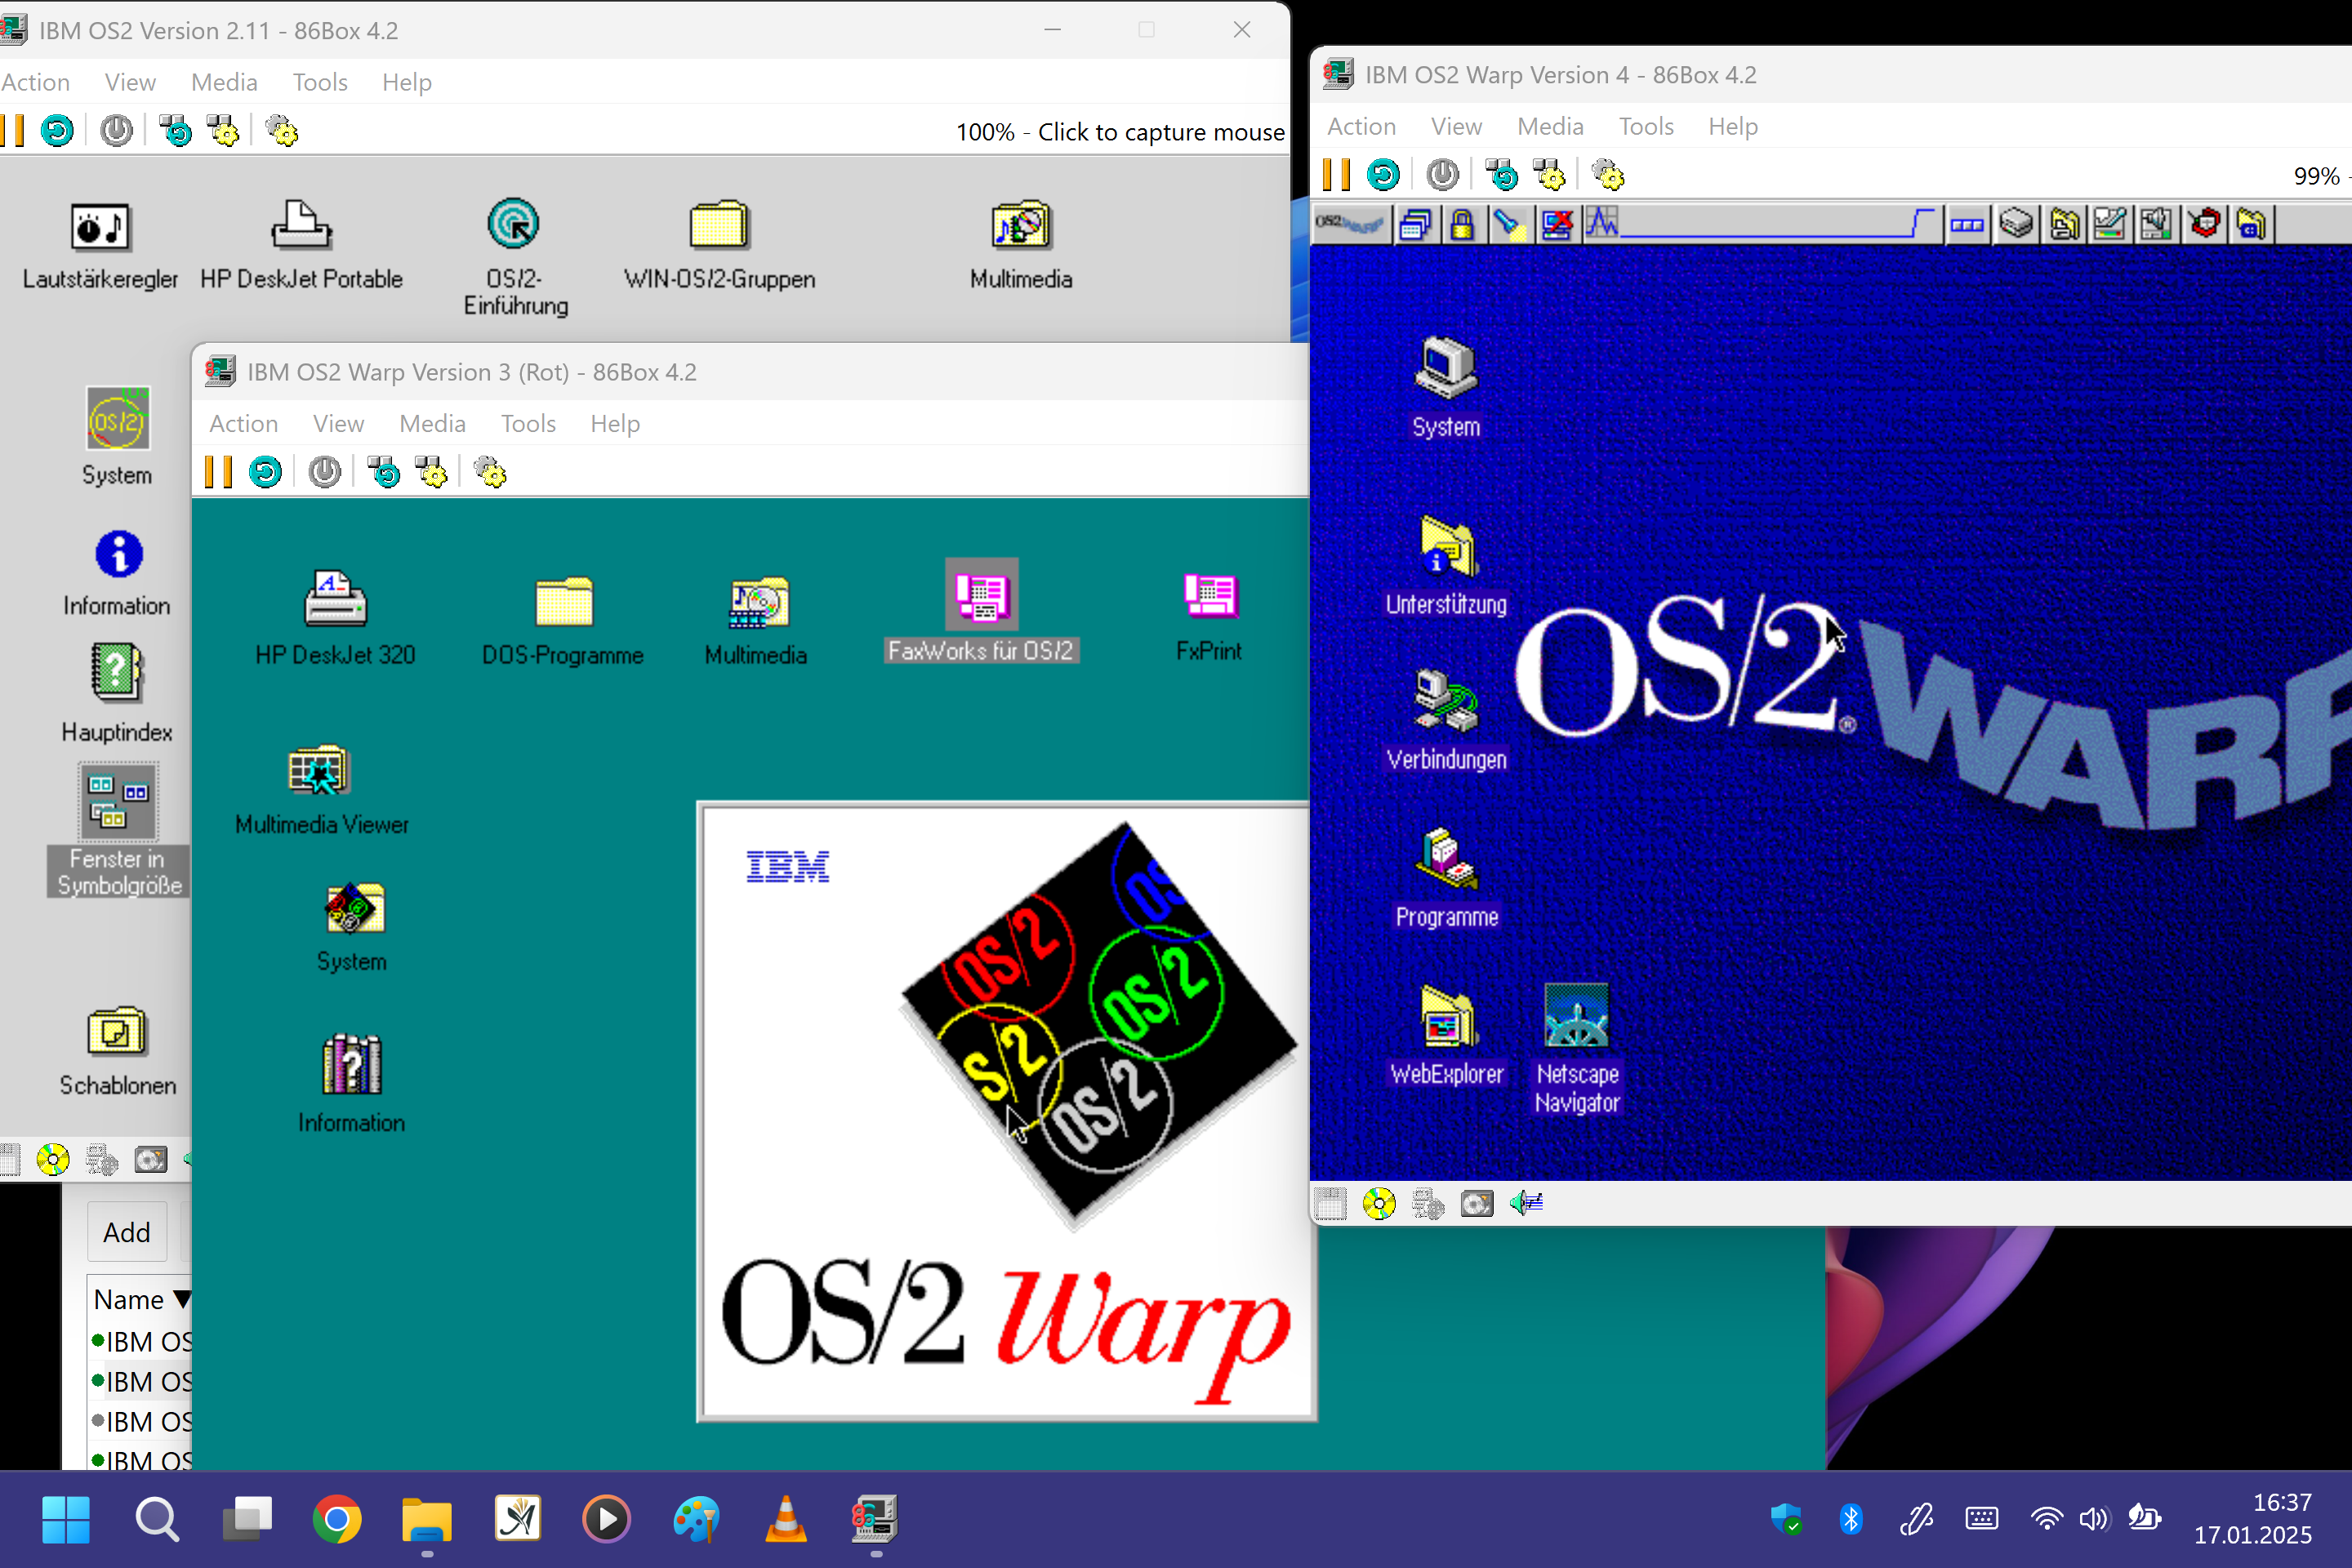Screen dimensions: 2352x1568
Task: Click the 86Box icon in the taskbar
Action: 875,1519
